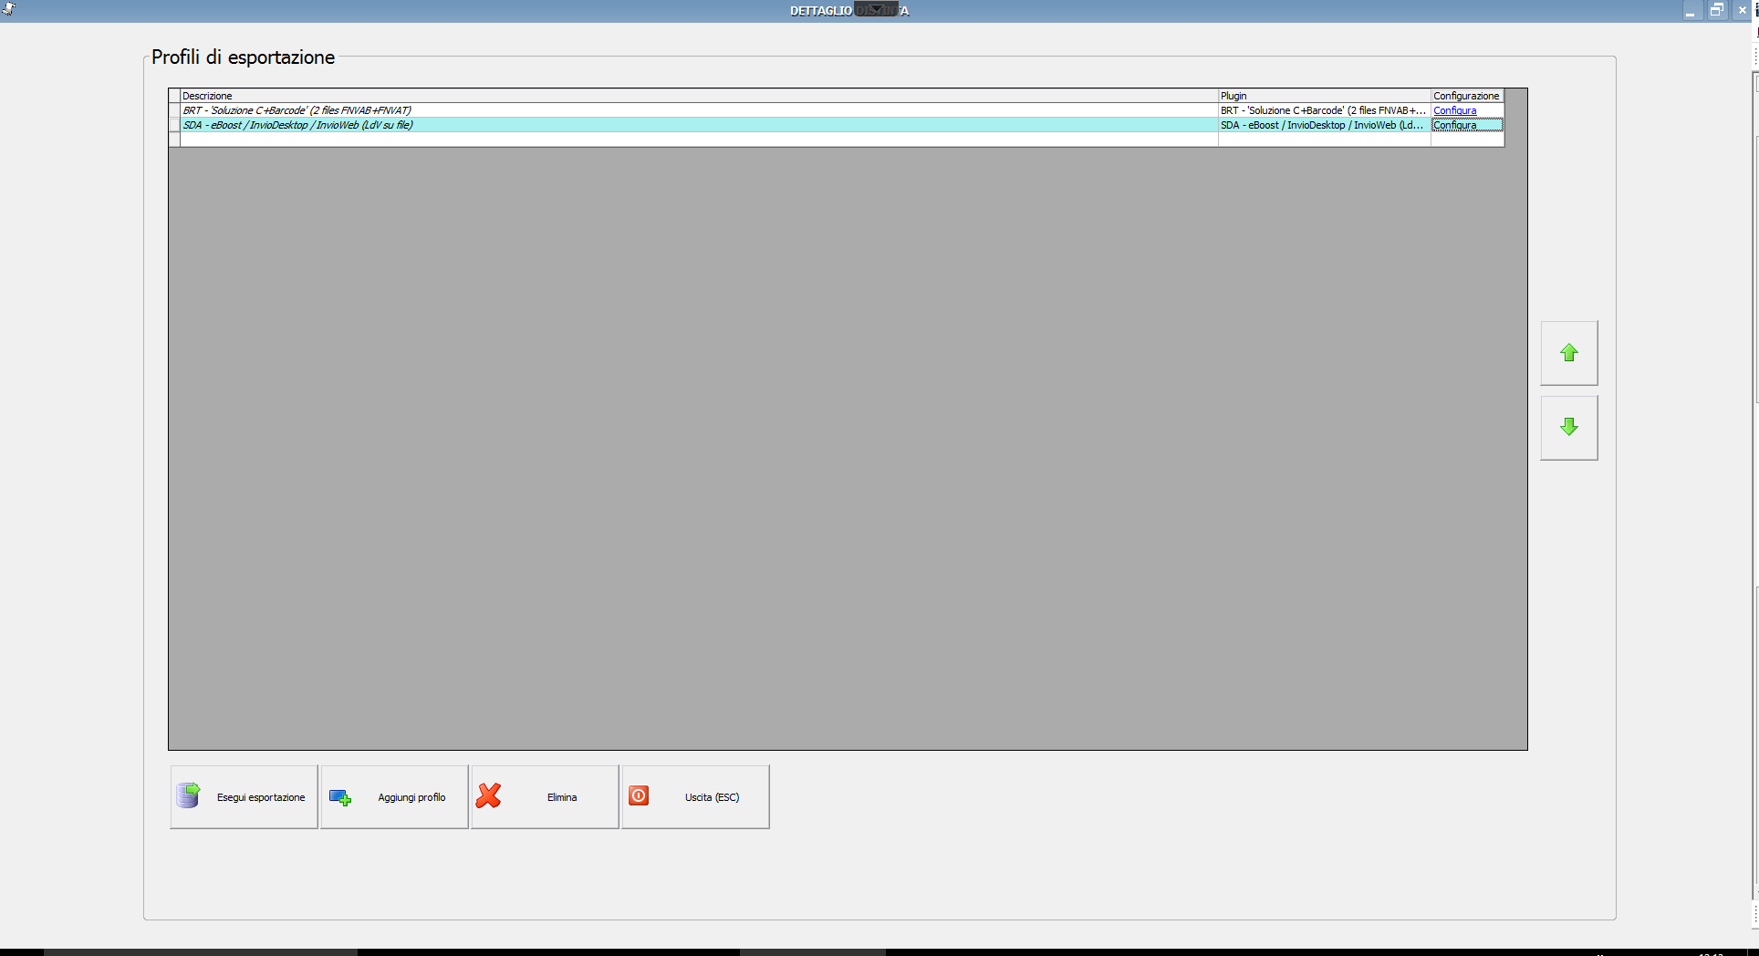Open Configura link for SDA profile

[x=1454, y=125]
